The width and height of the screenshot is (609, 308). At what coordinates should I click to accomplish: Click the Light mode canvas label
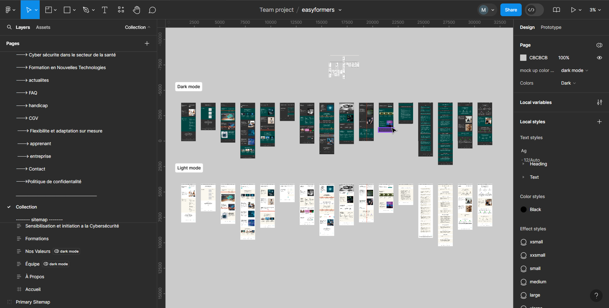pyautogui.click(x=189, y=168)
